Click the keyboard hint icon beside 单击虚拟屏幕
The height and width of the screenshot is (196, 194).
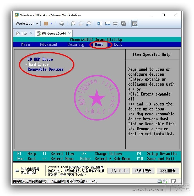pos(17,171)
